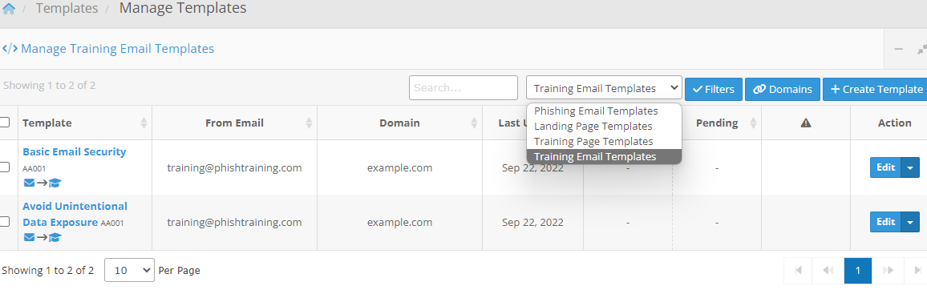Viewport: 927px width, 290px height.
Task: Click the warning triangle column header
Action: coord(805,123)
